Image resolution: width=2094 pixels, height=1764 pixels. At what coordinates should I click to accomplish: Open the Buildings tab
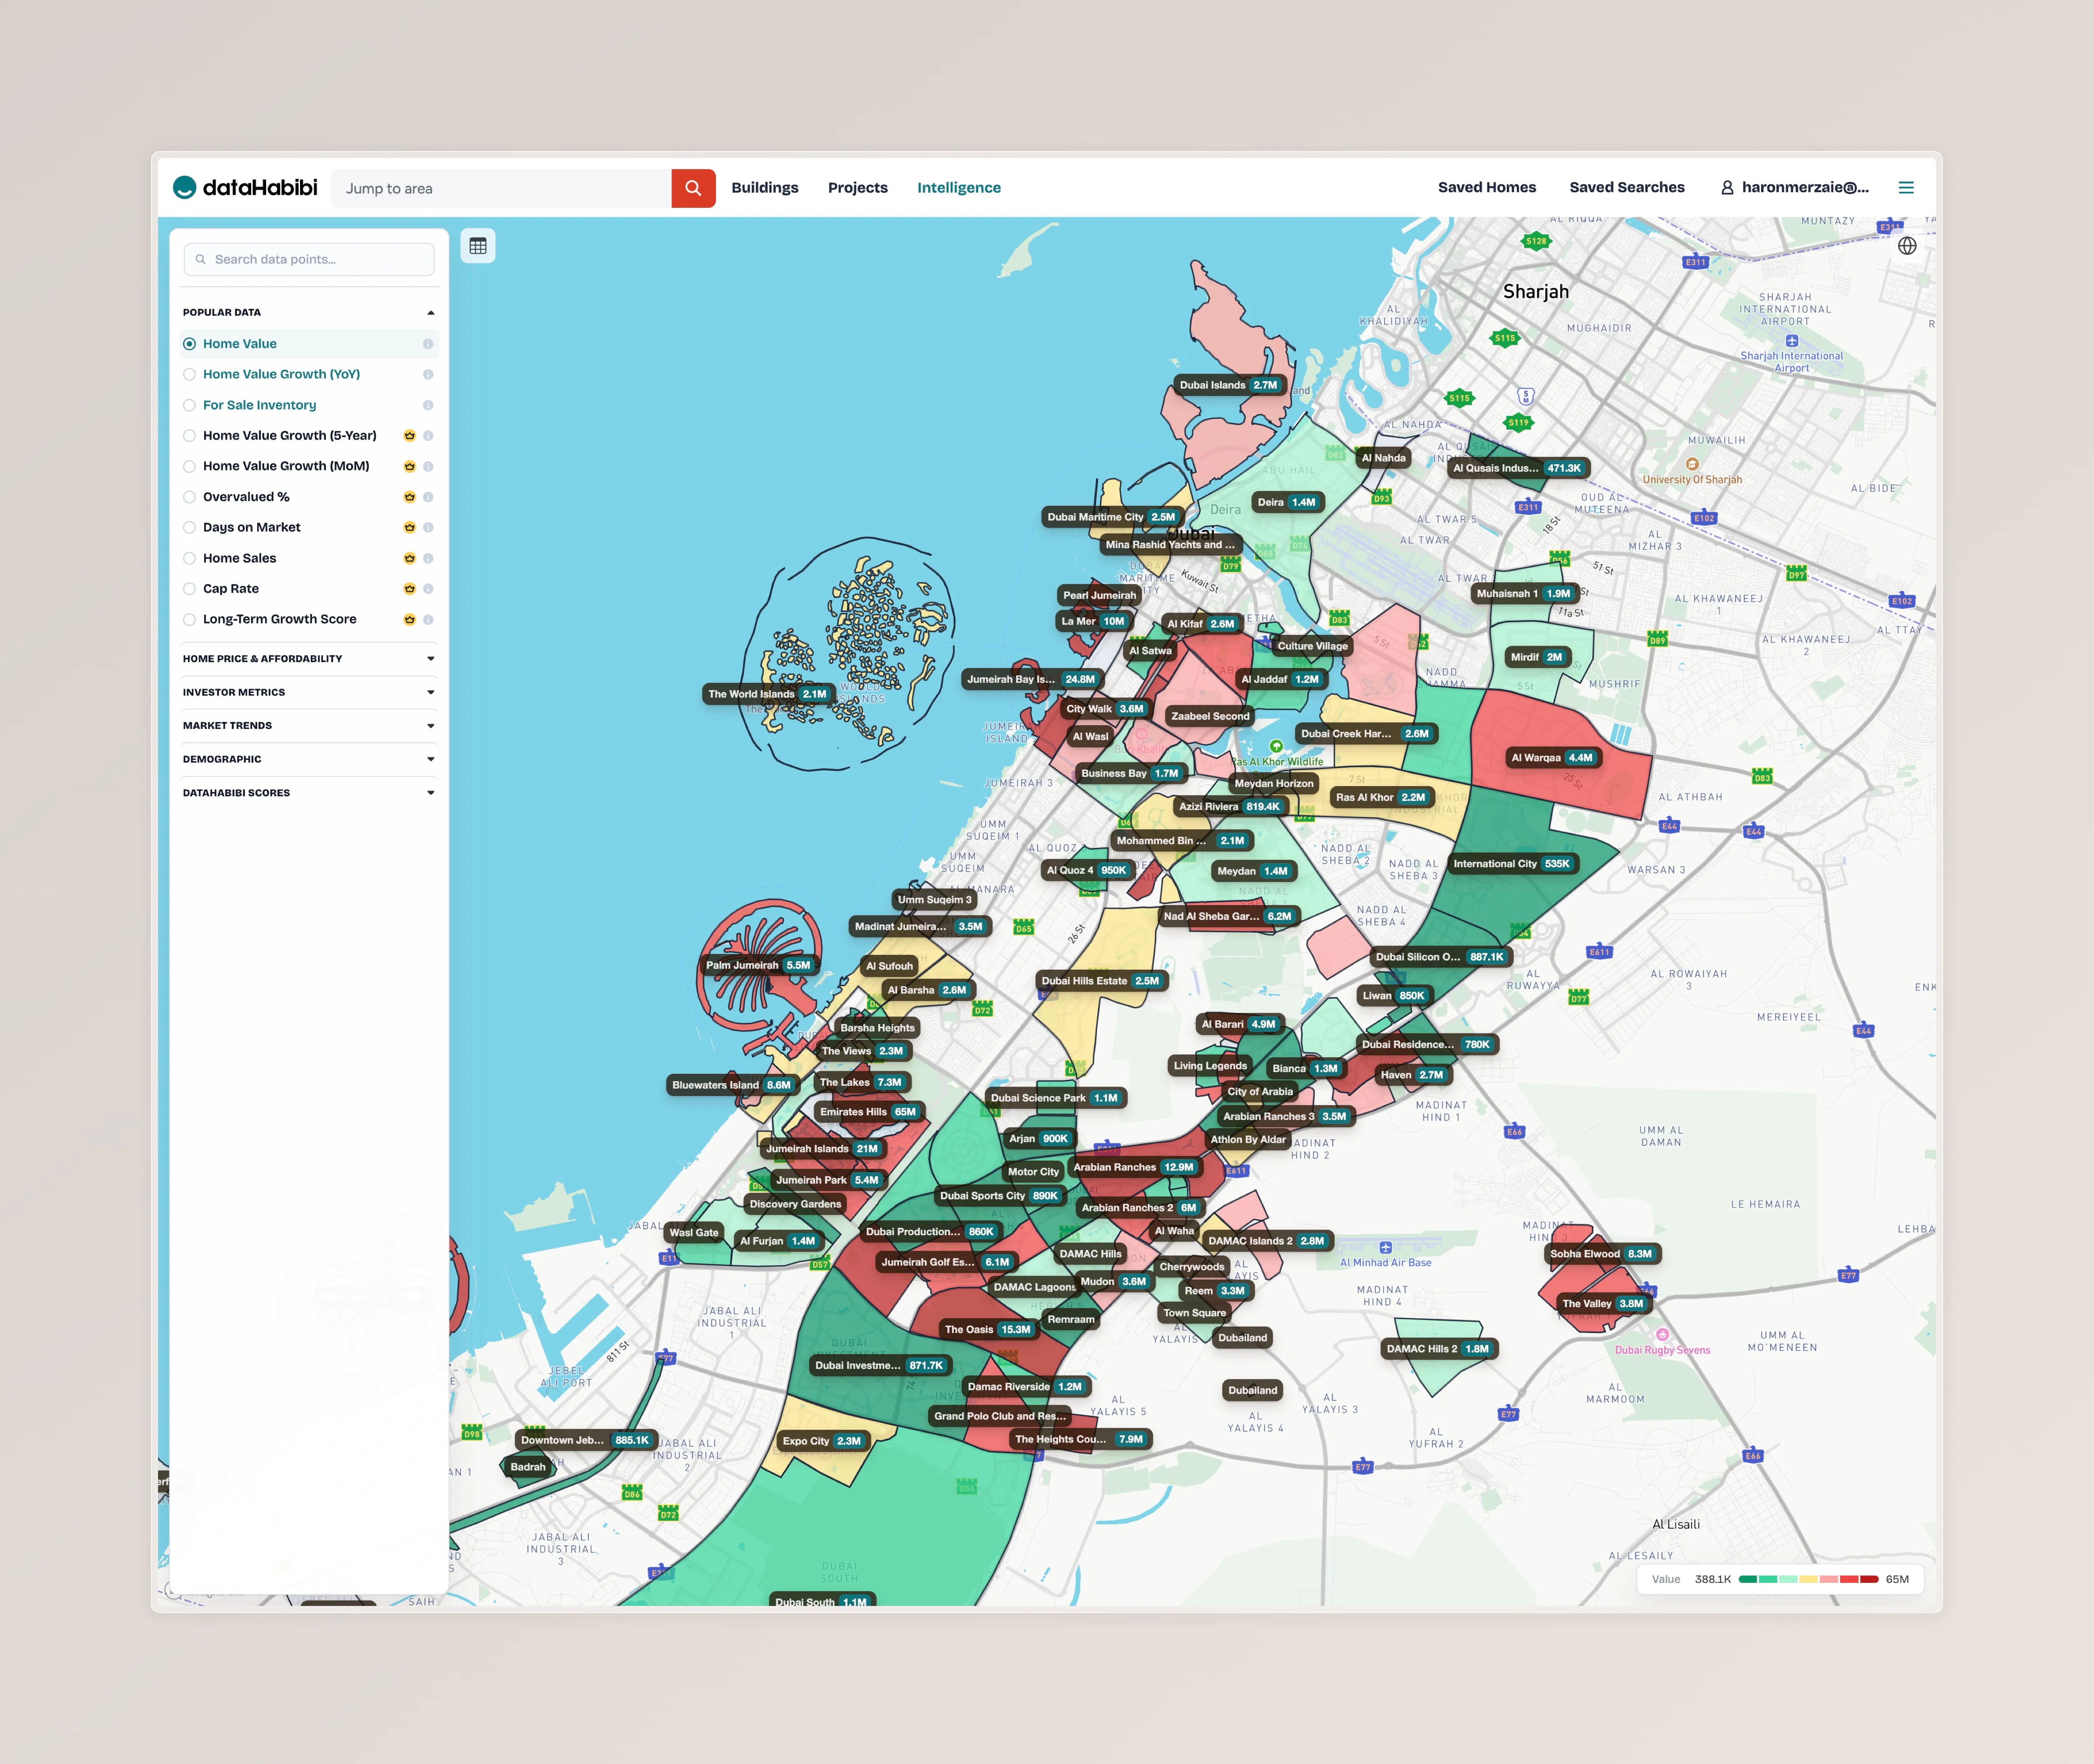tap(765, 188)
